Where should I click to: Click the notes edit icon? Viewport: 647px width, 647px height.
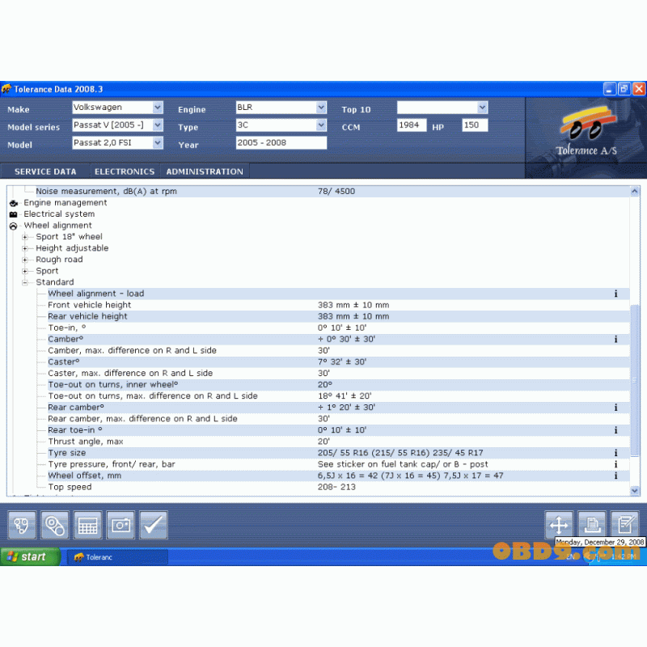point(624,525)
